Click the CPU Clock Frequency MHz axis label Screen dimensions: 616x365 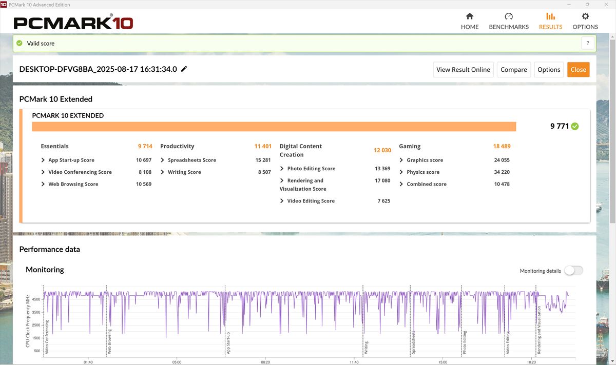28,321
